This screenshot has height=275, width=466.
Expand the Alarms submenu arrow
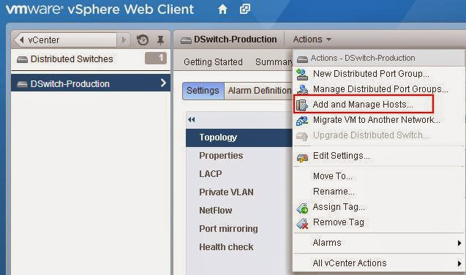(459, 243)
